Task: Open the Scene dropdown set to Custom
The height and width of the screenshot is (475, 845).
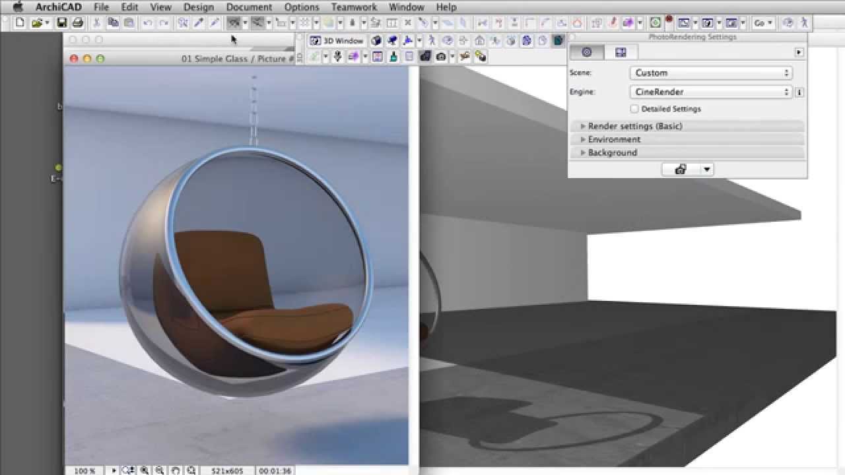Action: pyautogui.click(x=711, y=73)
